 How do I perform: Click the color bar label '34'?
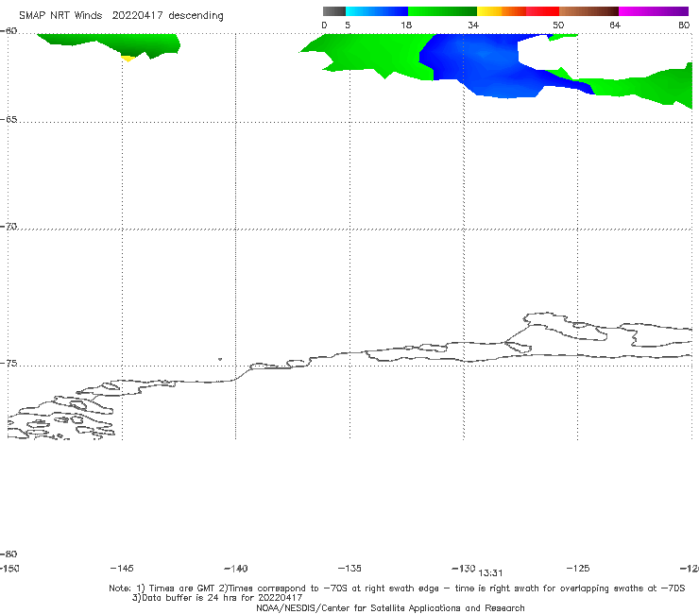[473, 25]
